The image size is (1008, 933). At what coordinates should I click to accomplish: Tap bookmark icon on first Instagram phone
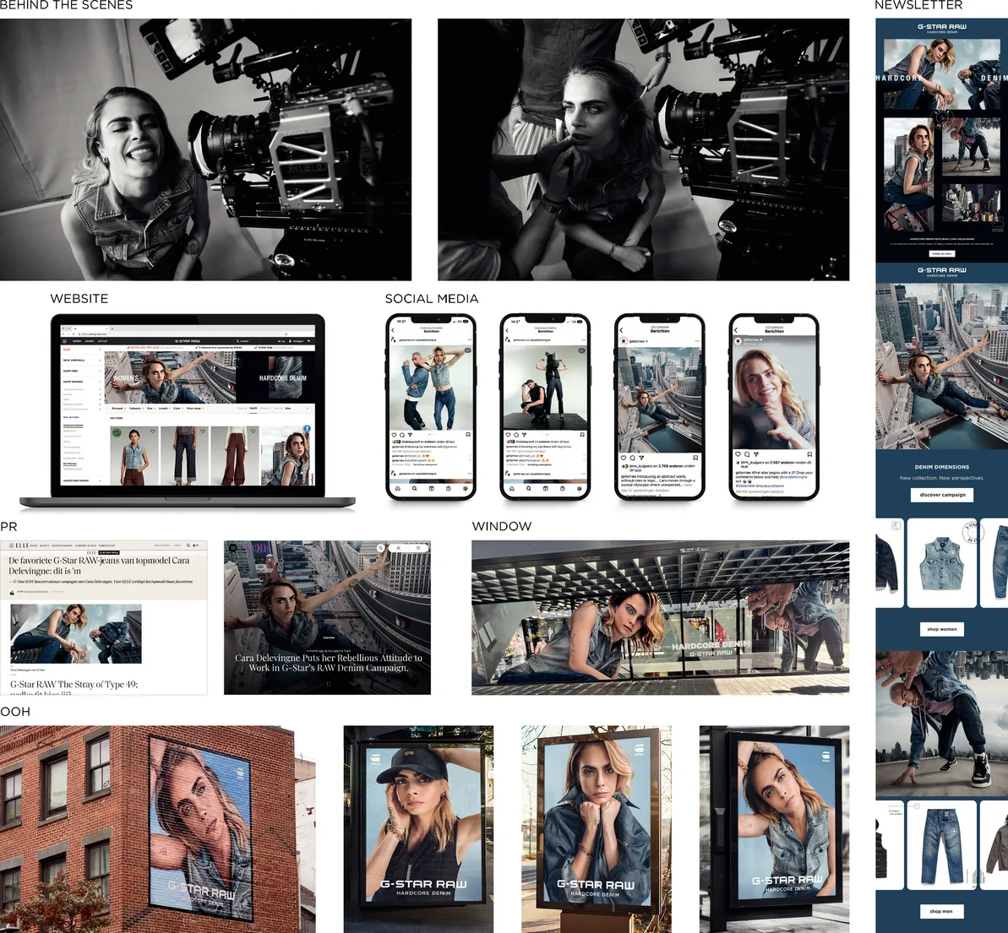coord(468,434)
